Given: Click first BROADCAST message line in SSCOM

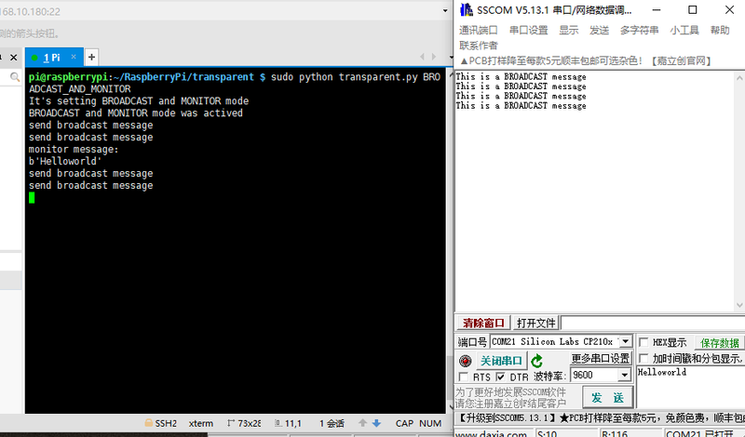Looking at the screenshot, I should (521, 77).
